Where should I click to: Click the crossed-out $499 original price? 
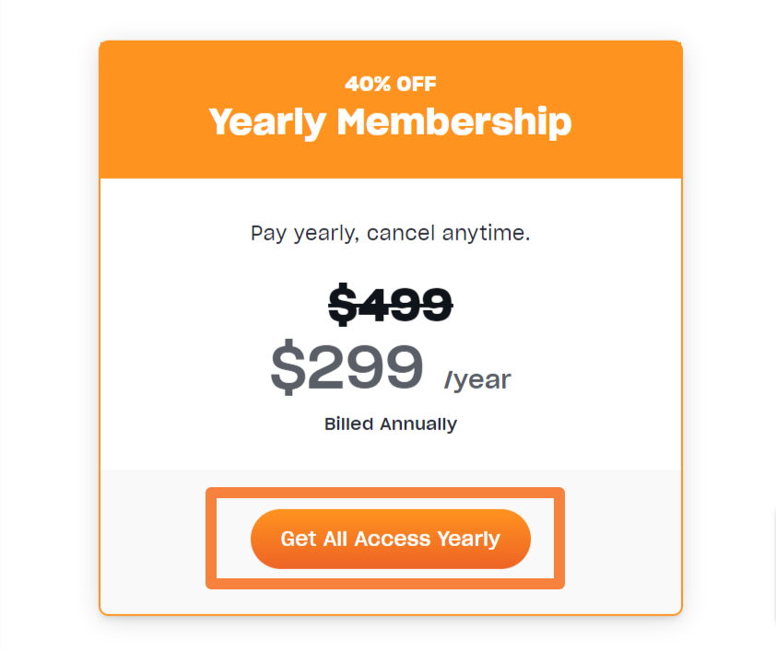[x=391, y=305]
